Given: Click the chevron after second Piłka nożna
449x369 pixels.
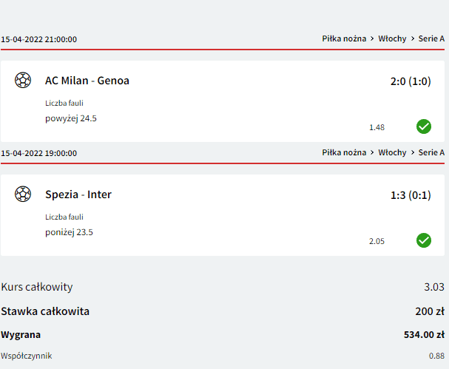Looking at the screenshot, I should point(372,152).
